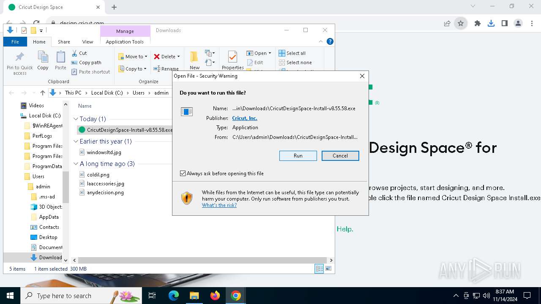Bookmark this page with star icon

pyautogui.click(x=461, y=24)
